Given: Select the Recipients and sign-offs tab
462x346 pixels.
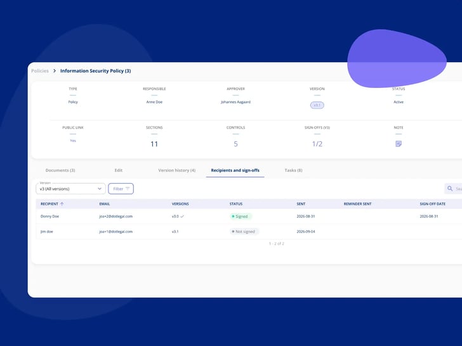Looking at the screenshot, I should point(235,170).
